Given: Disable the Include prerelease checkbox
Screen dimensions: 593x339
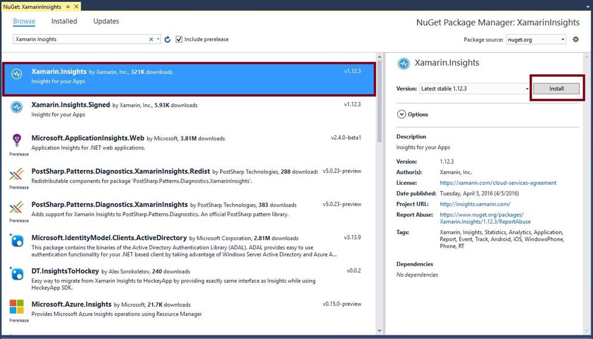Looking at the screenshot, I should (180, 39).
